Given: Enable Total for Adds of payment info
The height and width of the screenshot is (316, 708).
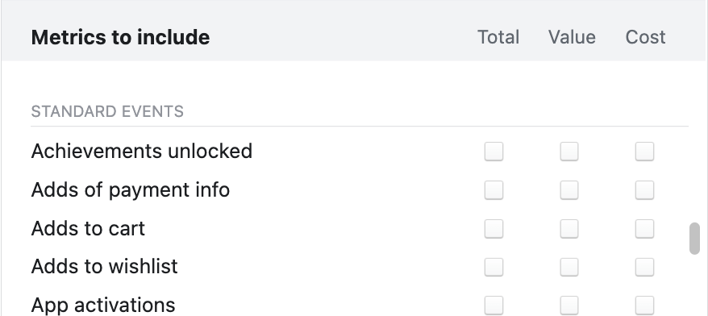Looking at the screenshot, I should click(494, 190).
